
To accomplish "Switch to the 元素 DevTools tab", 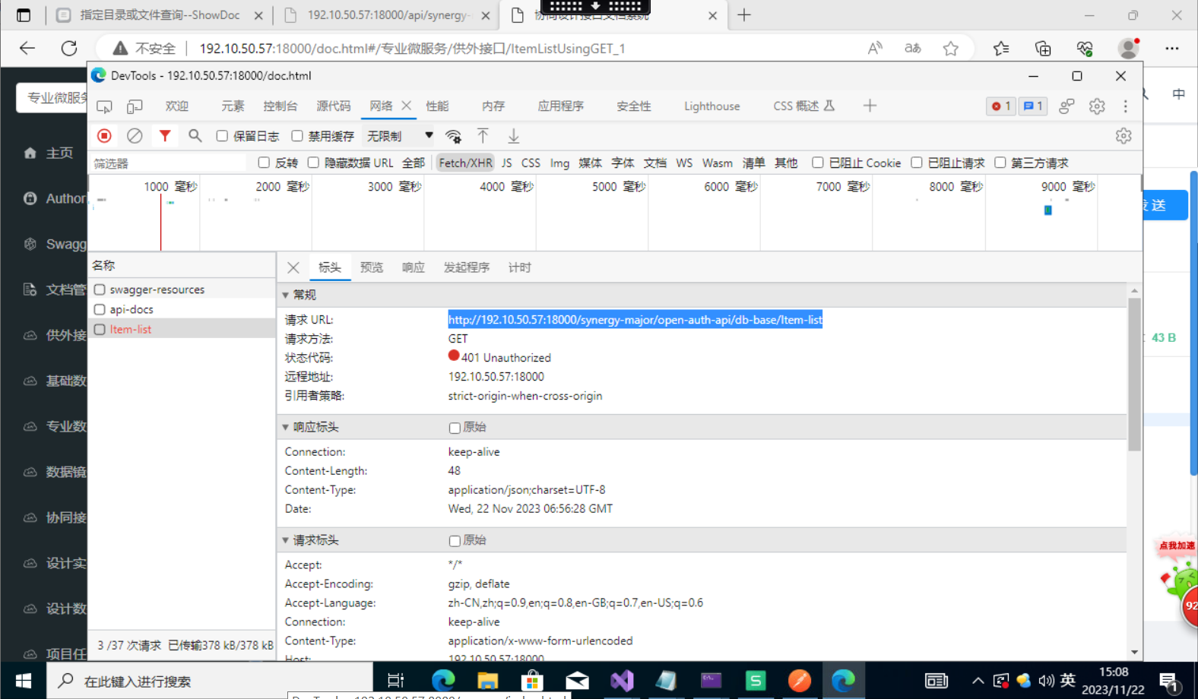I will (233, 106).
